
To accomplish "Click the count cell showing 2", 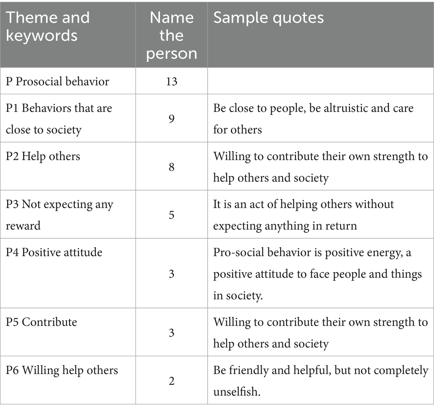I will pyautogui.click(x=171, y=380).
